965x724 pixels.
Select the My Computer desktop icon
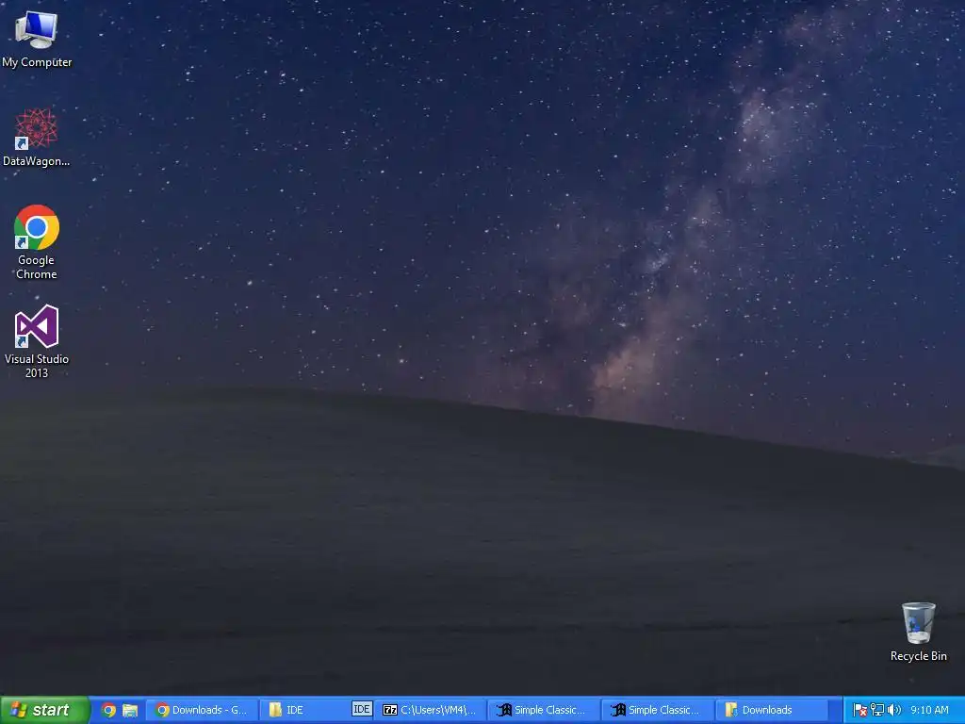click(x=37, y=40)
